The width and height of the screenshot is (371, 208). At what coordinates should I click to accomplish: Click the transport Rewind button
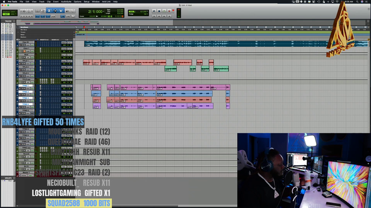(x=159, y=16)
